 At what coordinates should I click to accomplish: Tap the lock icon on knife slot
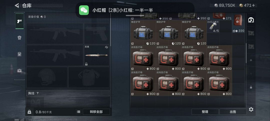click(x=86, y=64)
